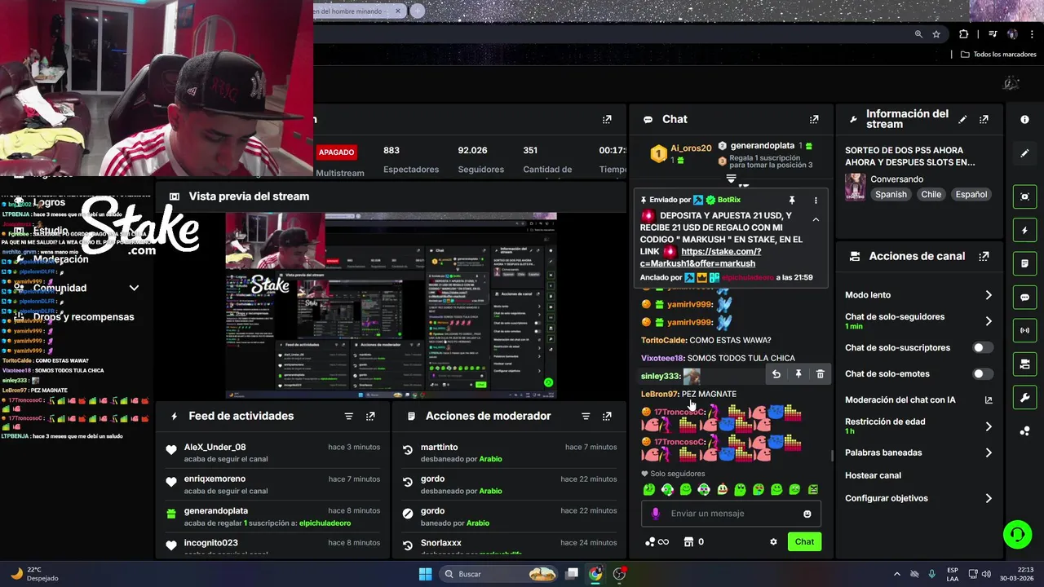This screenshot has height=587, width=1044.
Task: Pop out the Acciones de moderador panel
Action: point(607,416)
